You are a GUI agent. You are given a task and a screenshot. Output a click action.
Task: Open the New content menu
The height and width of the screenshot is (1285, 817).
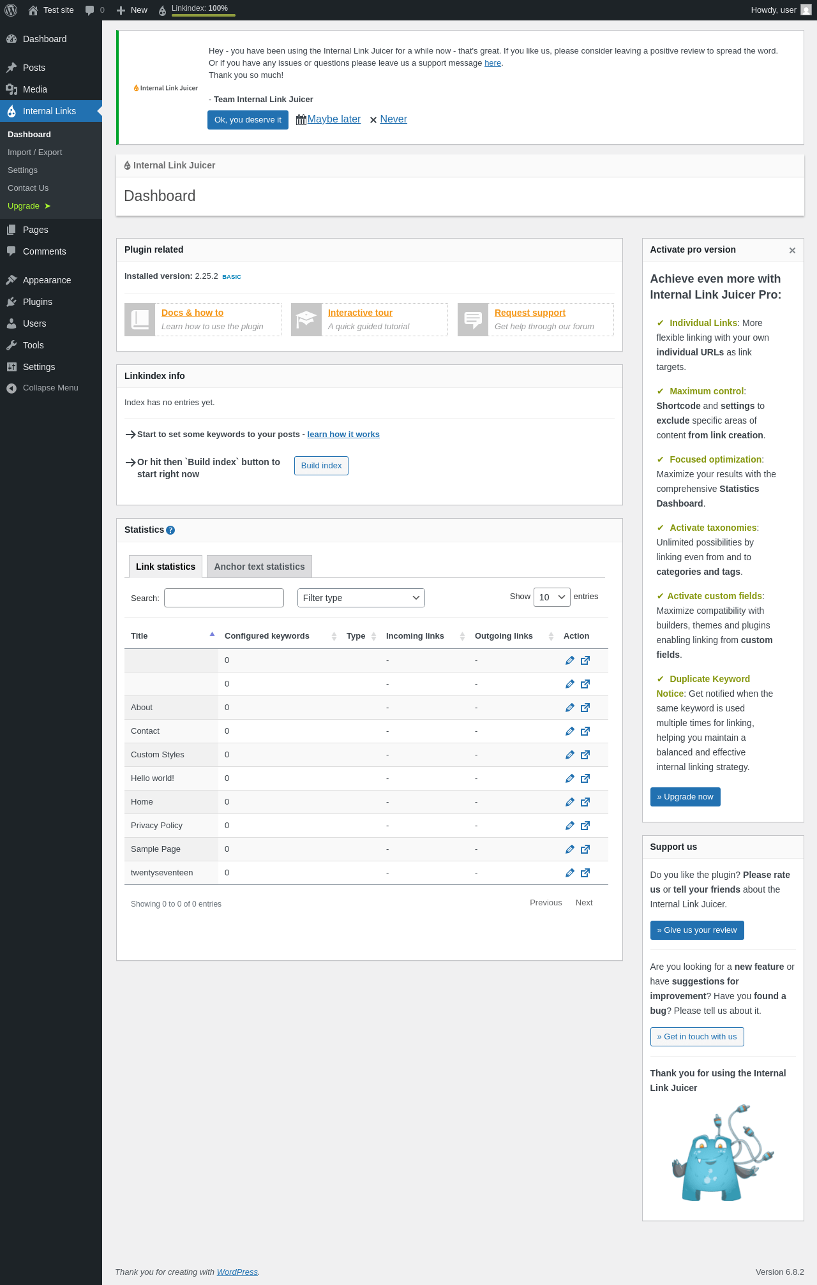pos(132,10)
